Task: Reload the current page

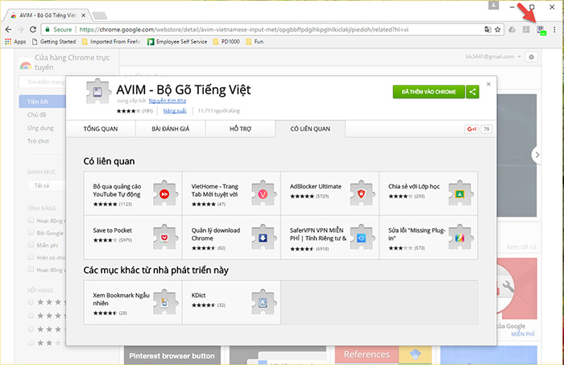Action: tap(33, 30)
